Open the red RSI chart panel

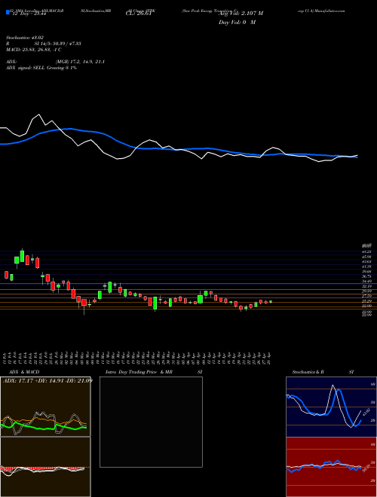(x=331, y=467)
